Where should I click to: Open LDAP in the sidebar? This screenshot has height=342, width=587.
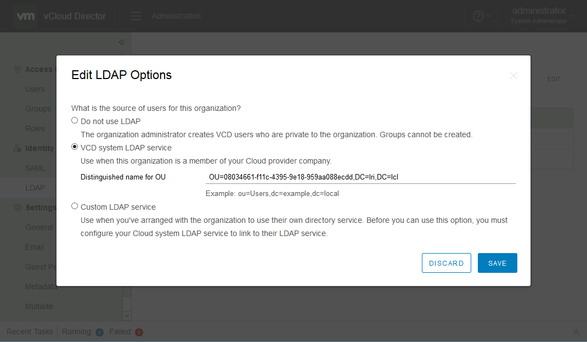(x=35, y=188)
